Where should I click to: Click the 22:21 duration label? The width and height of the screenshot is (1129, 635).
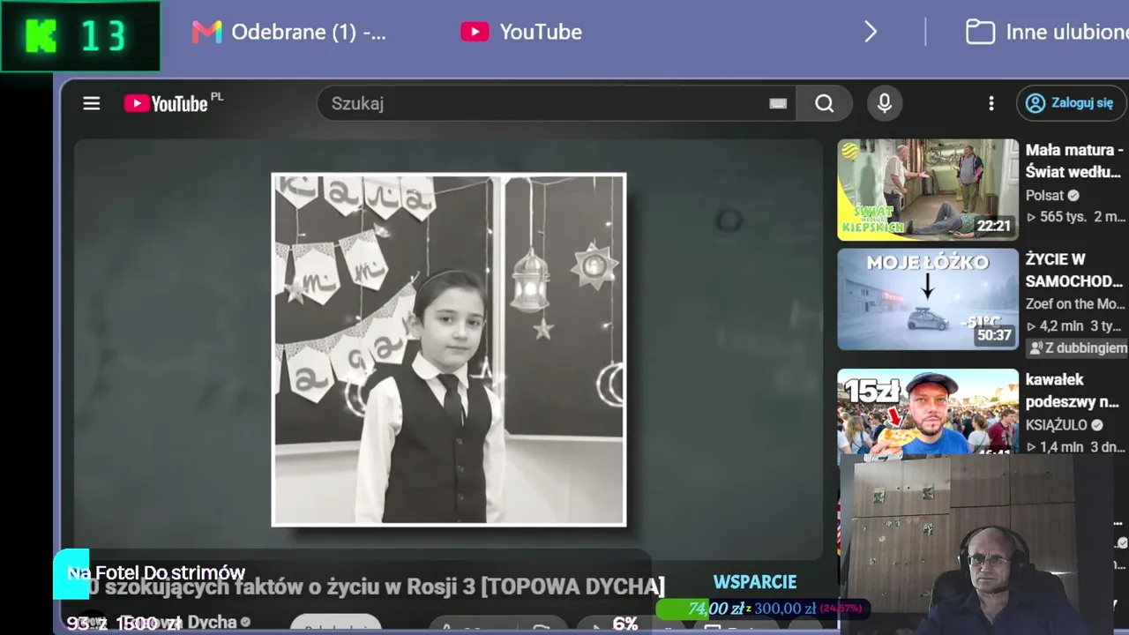pyautogui.click(x=994, y=226)
